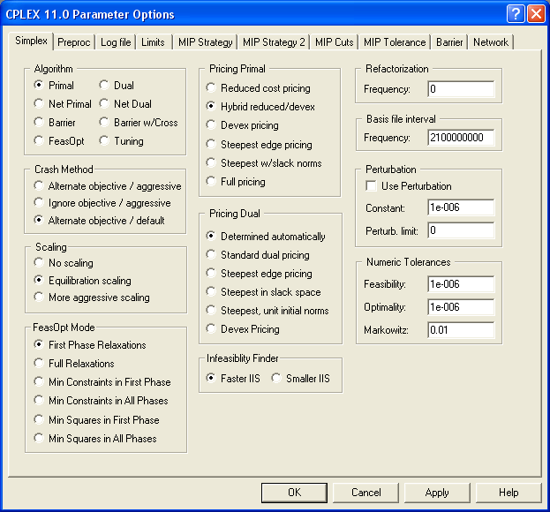
Task: Click the Basis file interval Frequency field
Action: [461, 138]
